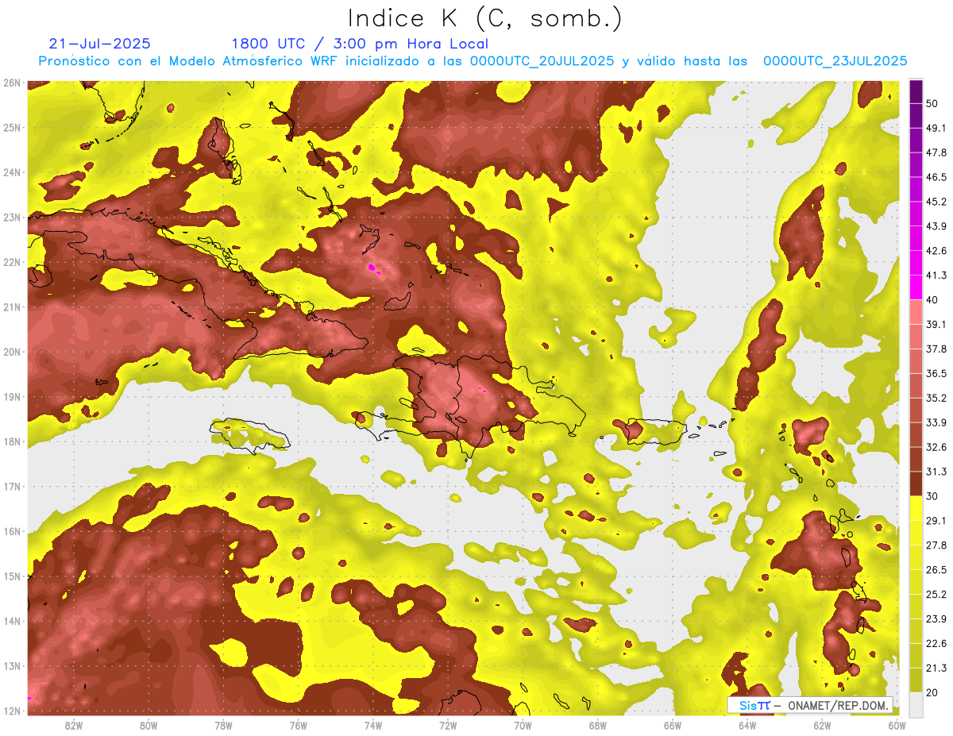Click the "Pronóstico con el Modelo Atmósferico WRF" line

click(x=473, y=61)
